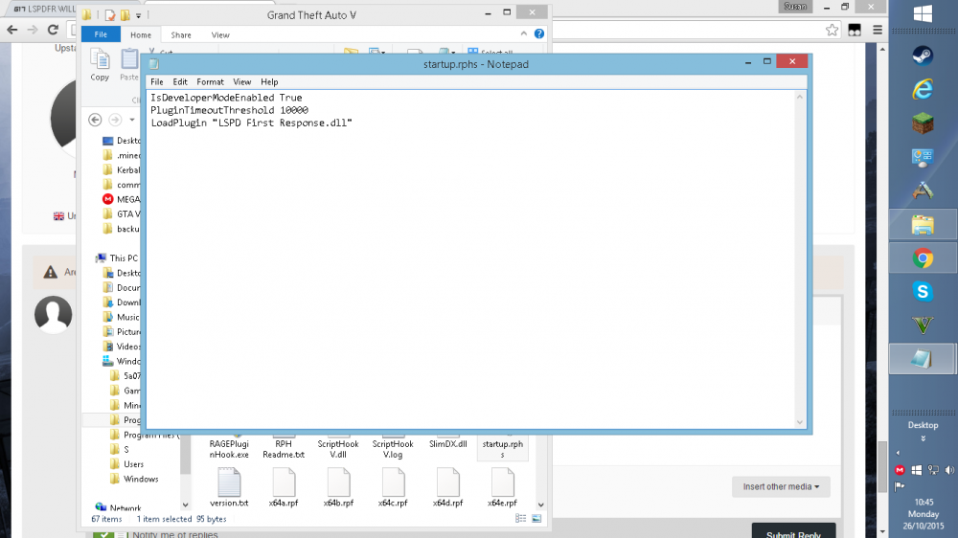
Task: Click inside the Notepad text area
Action: pos(471,258)
